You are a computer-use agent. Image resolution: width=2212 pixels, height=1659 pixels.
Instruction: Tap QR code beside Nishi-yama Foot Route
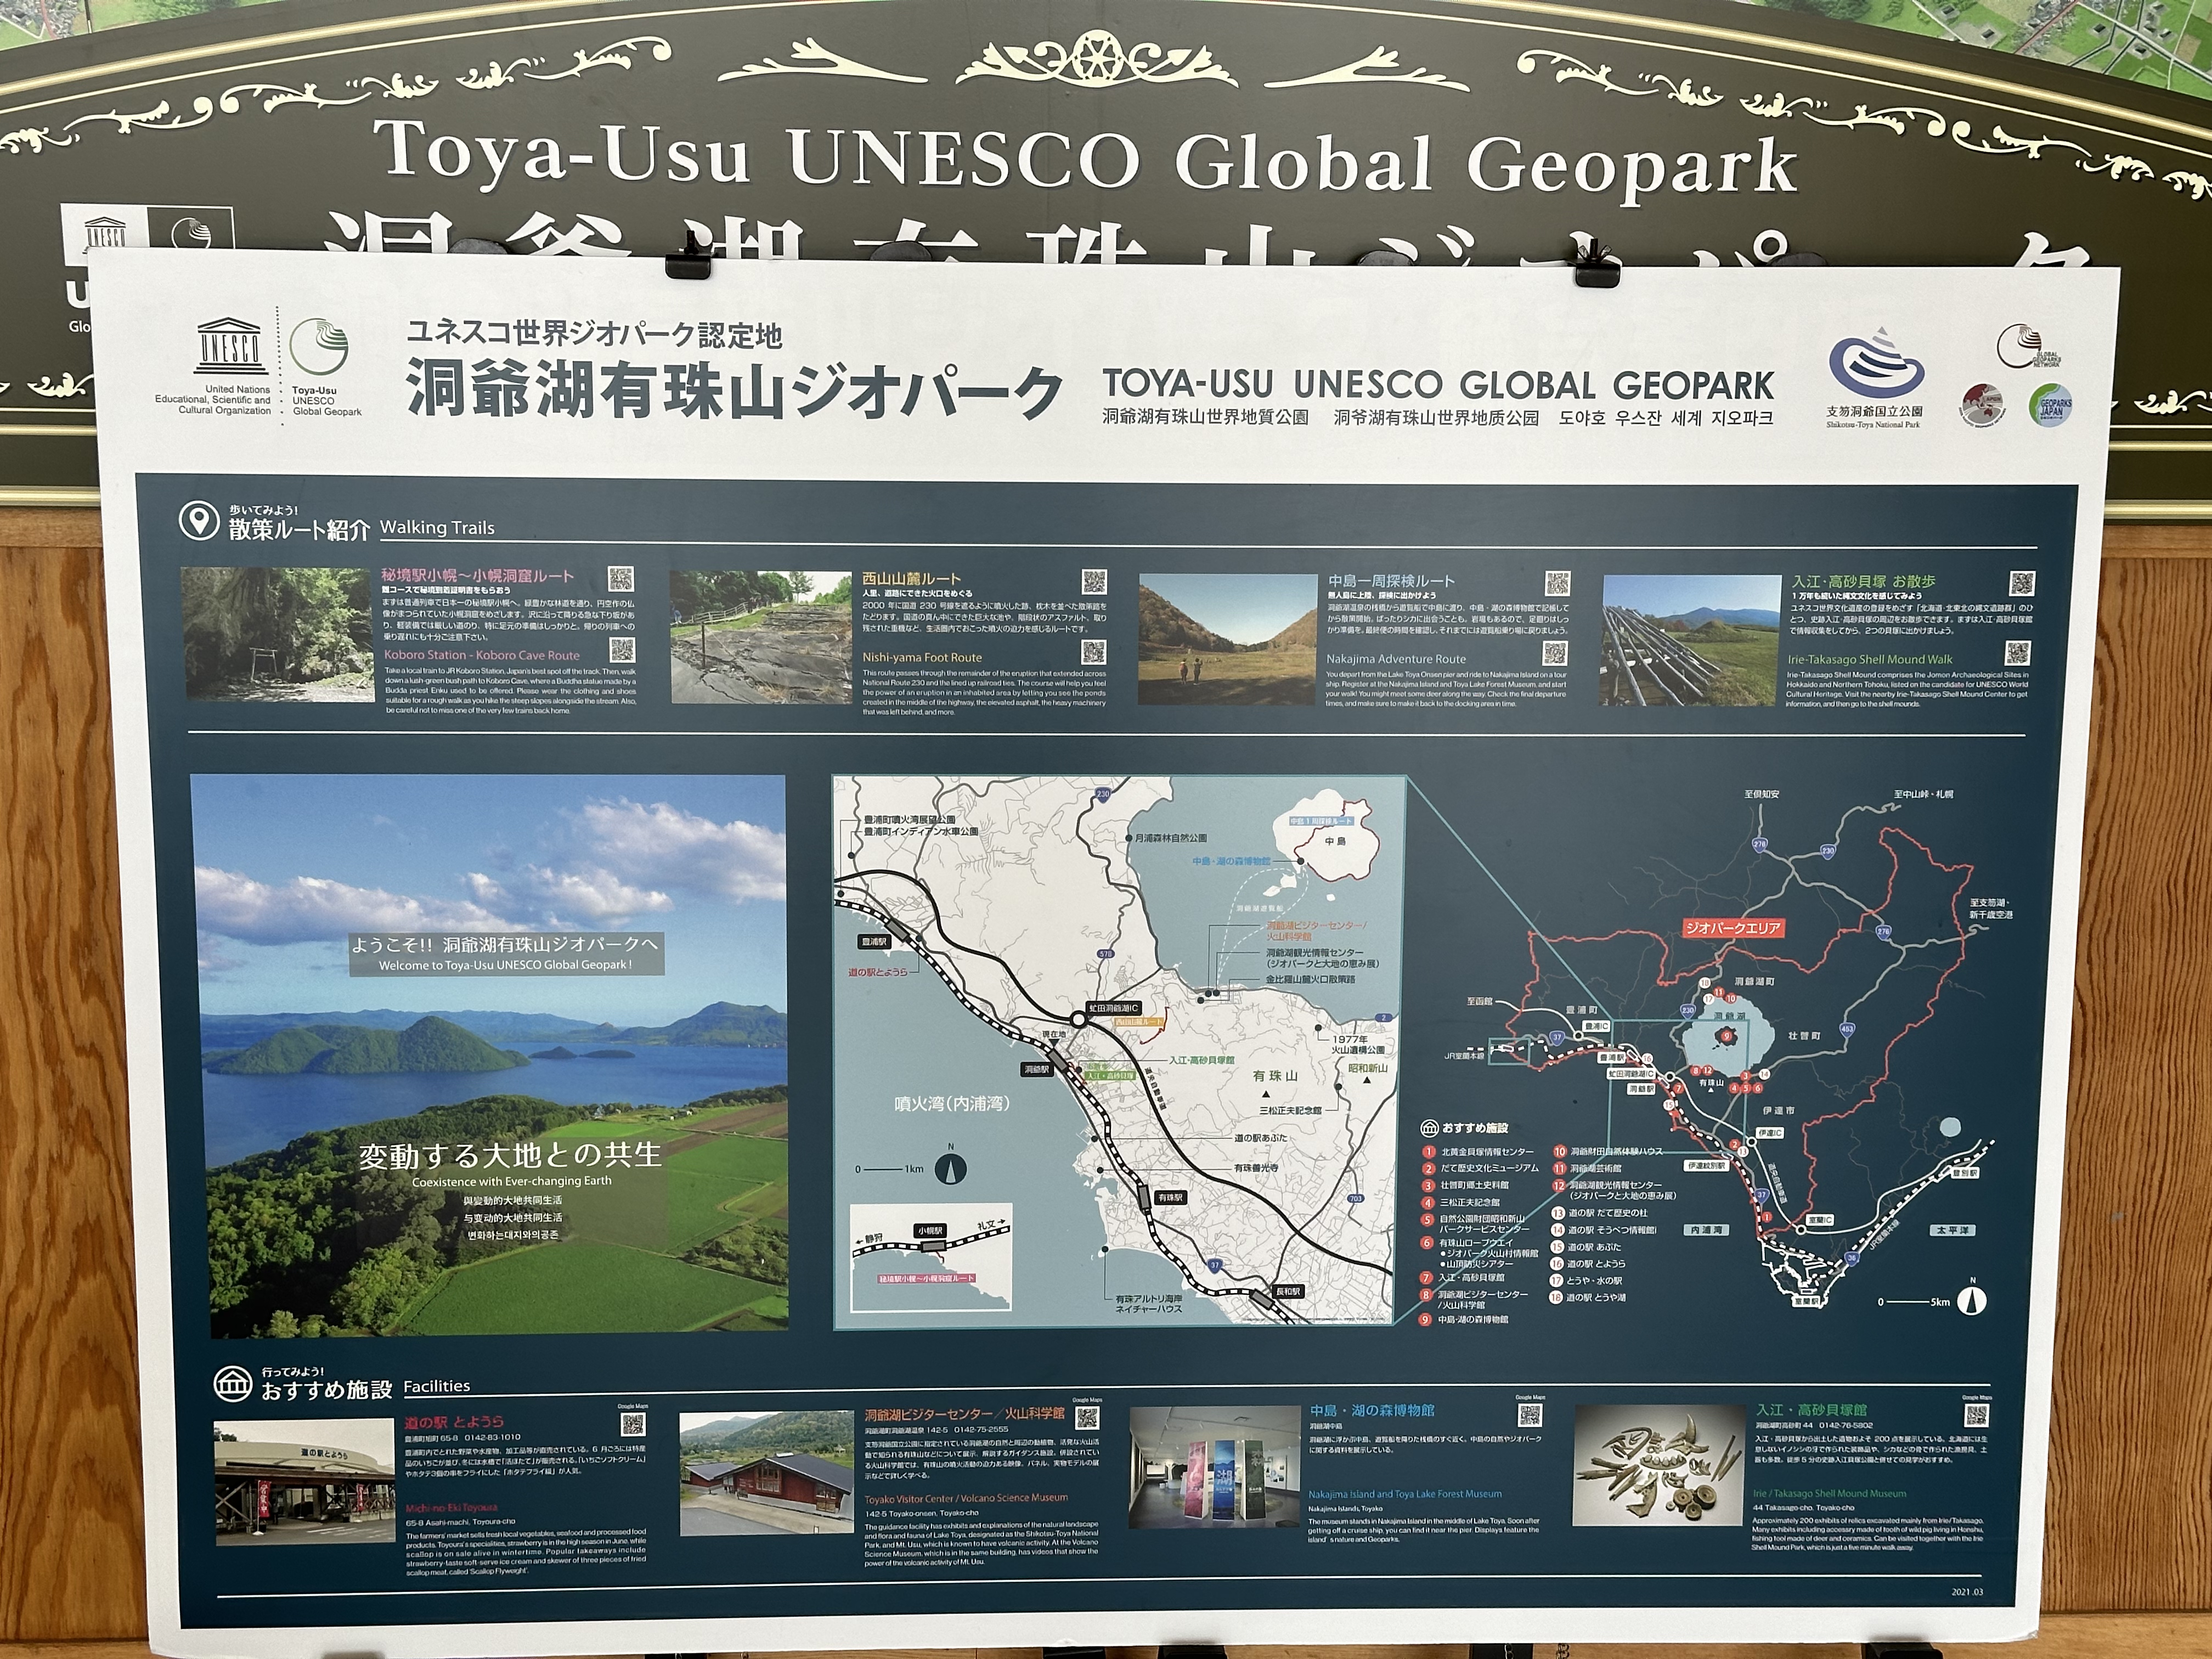click(1094, 652)
